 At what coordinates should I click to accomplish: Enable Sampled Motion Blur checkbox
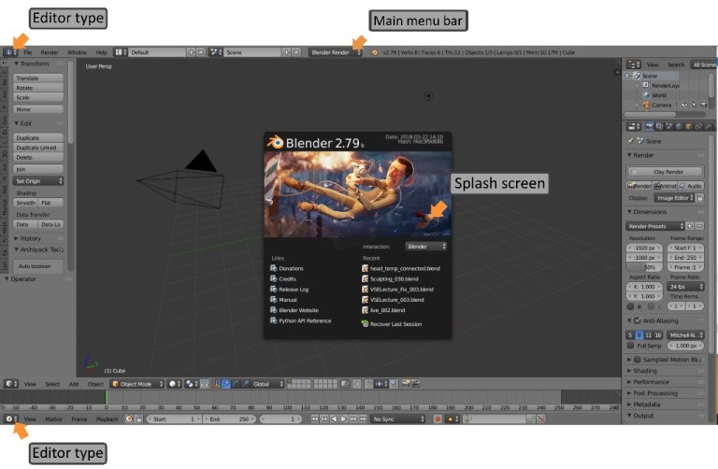pos(637,360)
